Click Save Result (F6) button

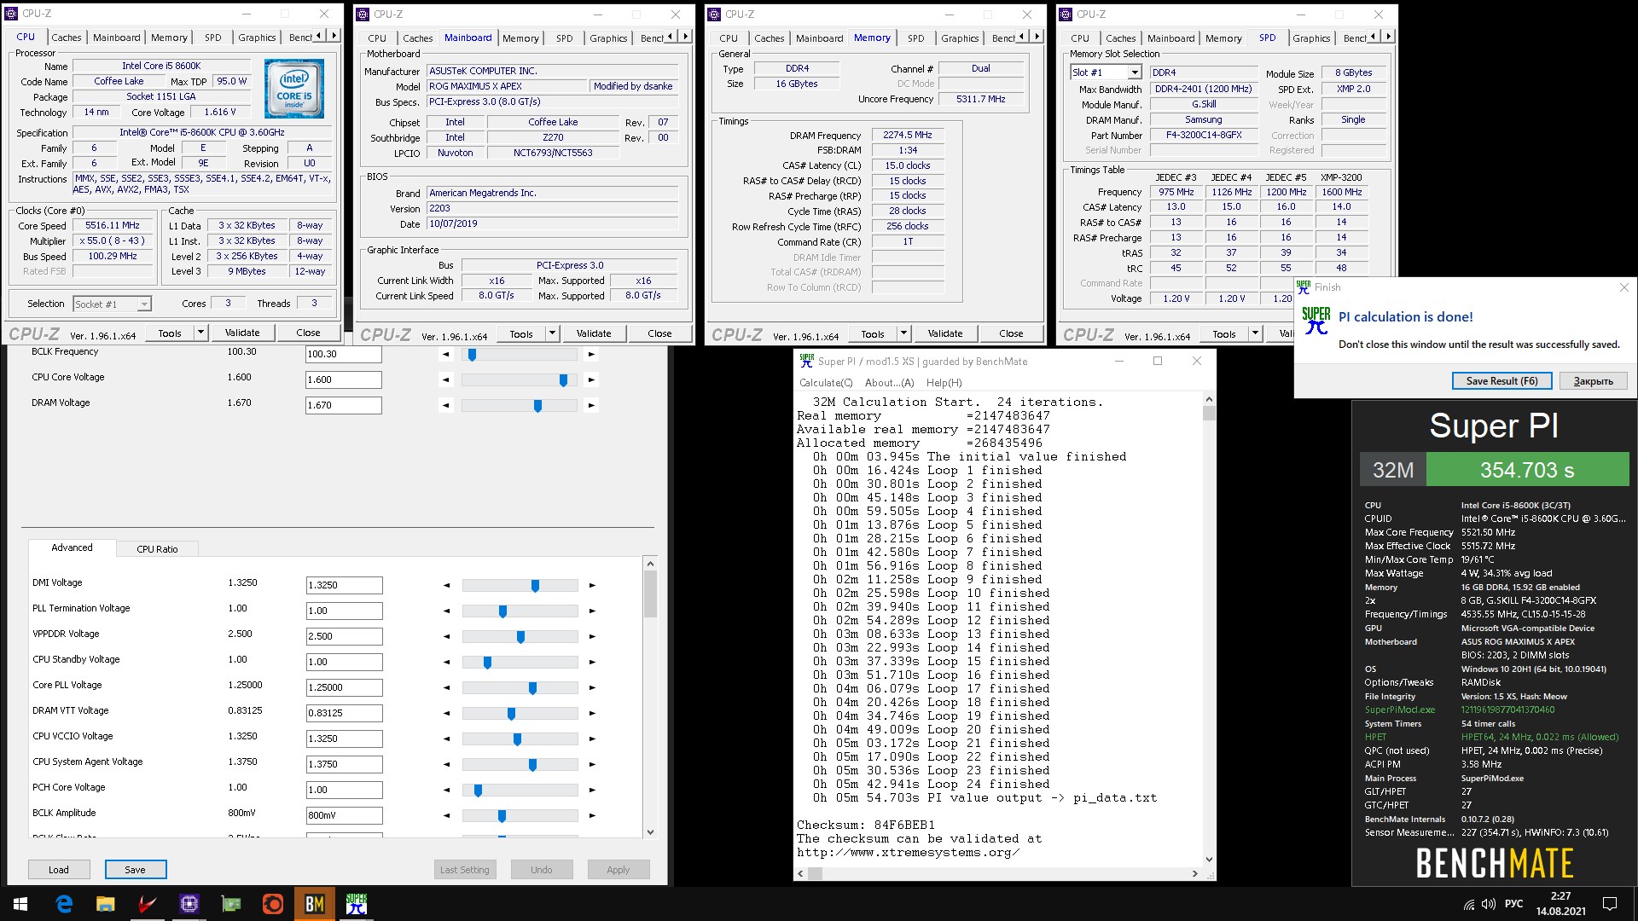point(1501,381)
